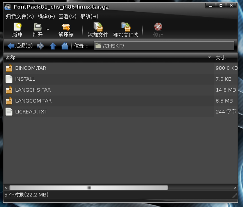
Task: Click the scrollbar right arrow
Action: (x=235, y=188)
